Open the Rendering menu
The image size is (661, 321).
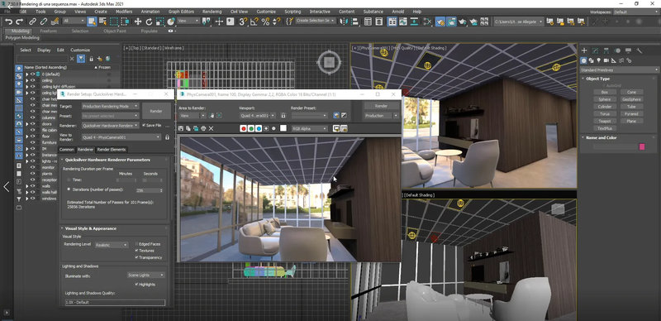coord(212,12)
